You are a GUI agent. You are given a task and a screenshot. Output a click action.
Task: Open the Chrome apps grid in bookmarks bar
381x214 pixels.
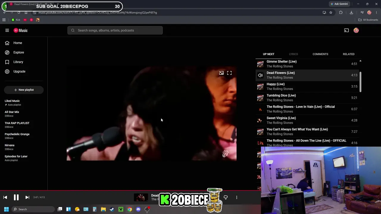(x=4, y=20)
